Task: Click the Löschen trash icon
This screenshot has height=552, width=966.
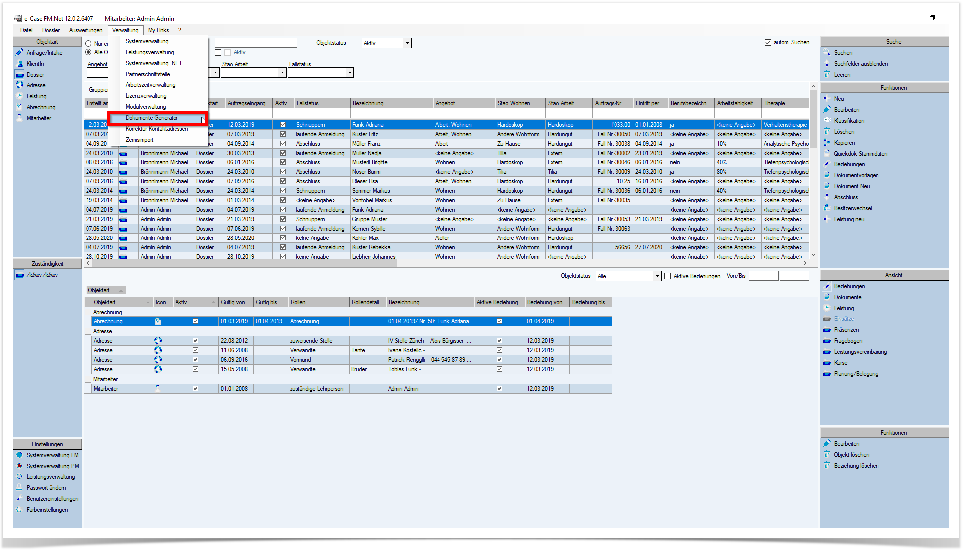Action: 827,132
